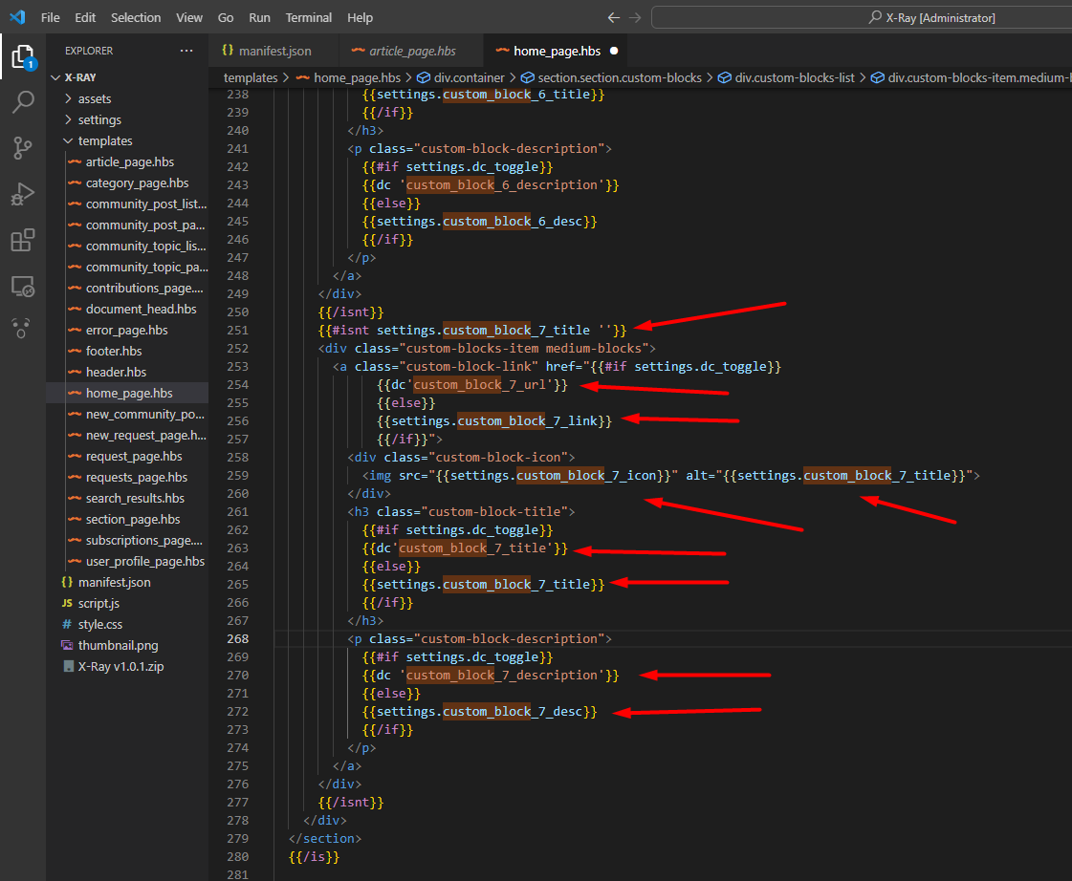Viewport: 1072px width, 881px height.
Task: Expand the settings folder
Action: click(x=99, y=119)
